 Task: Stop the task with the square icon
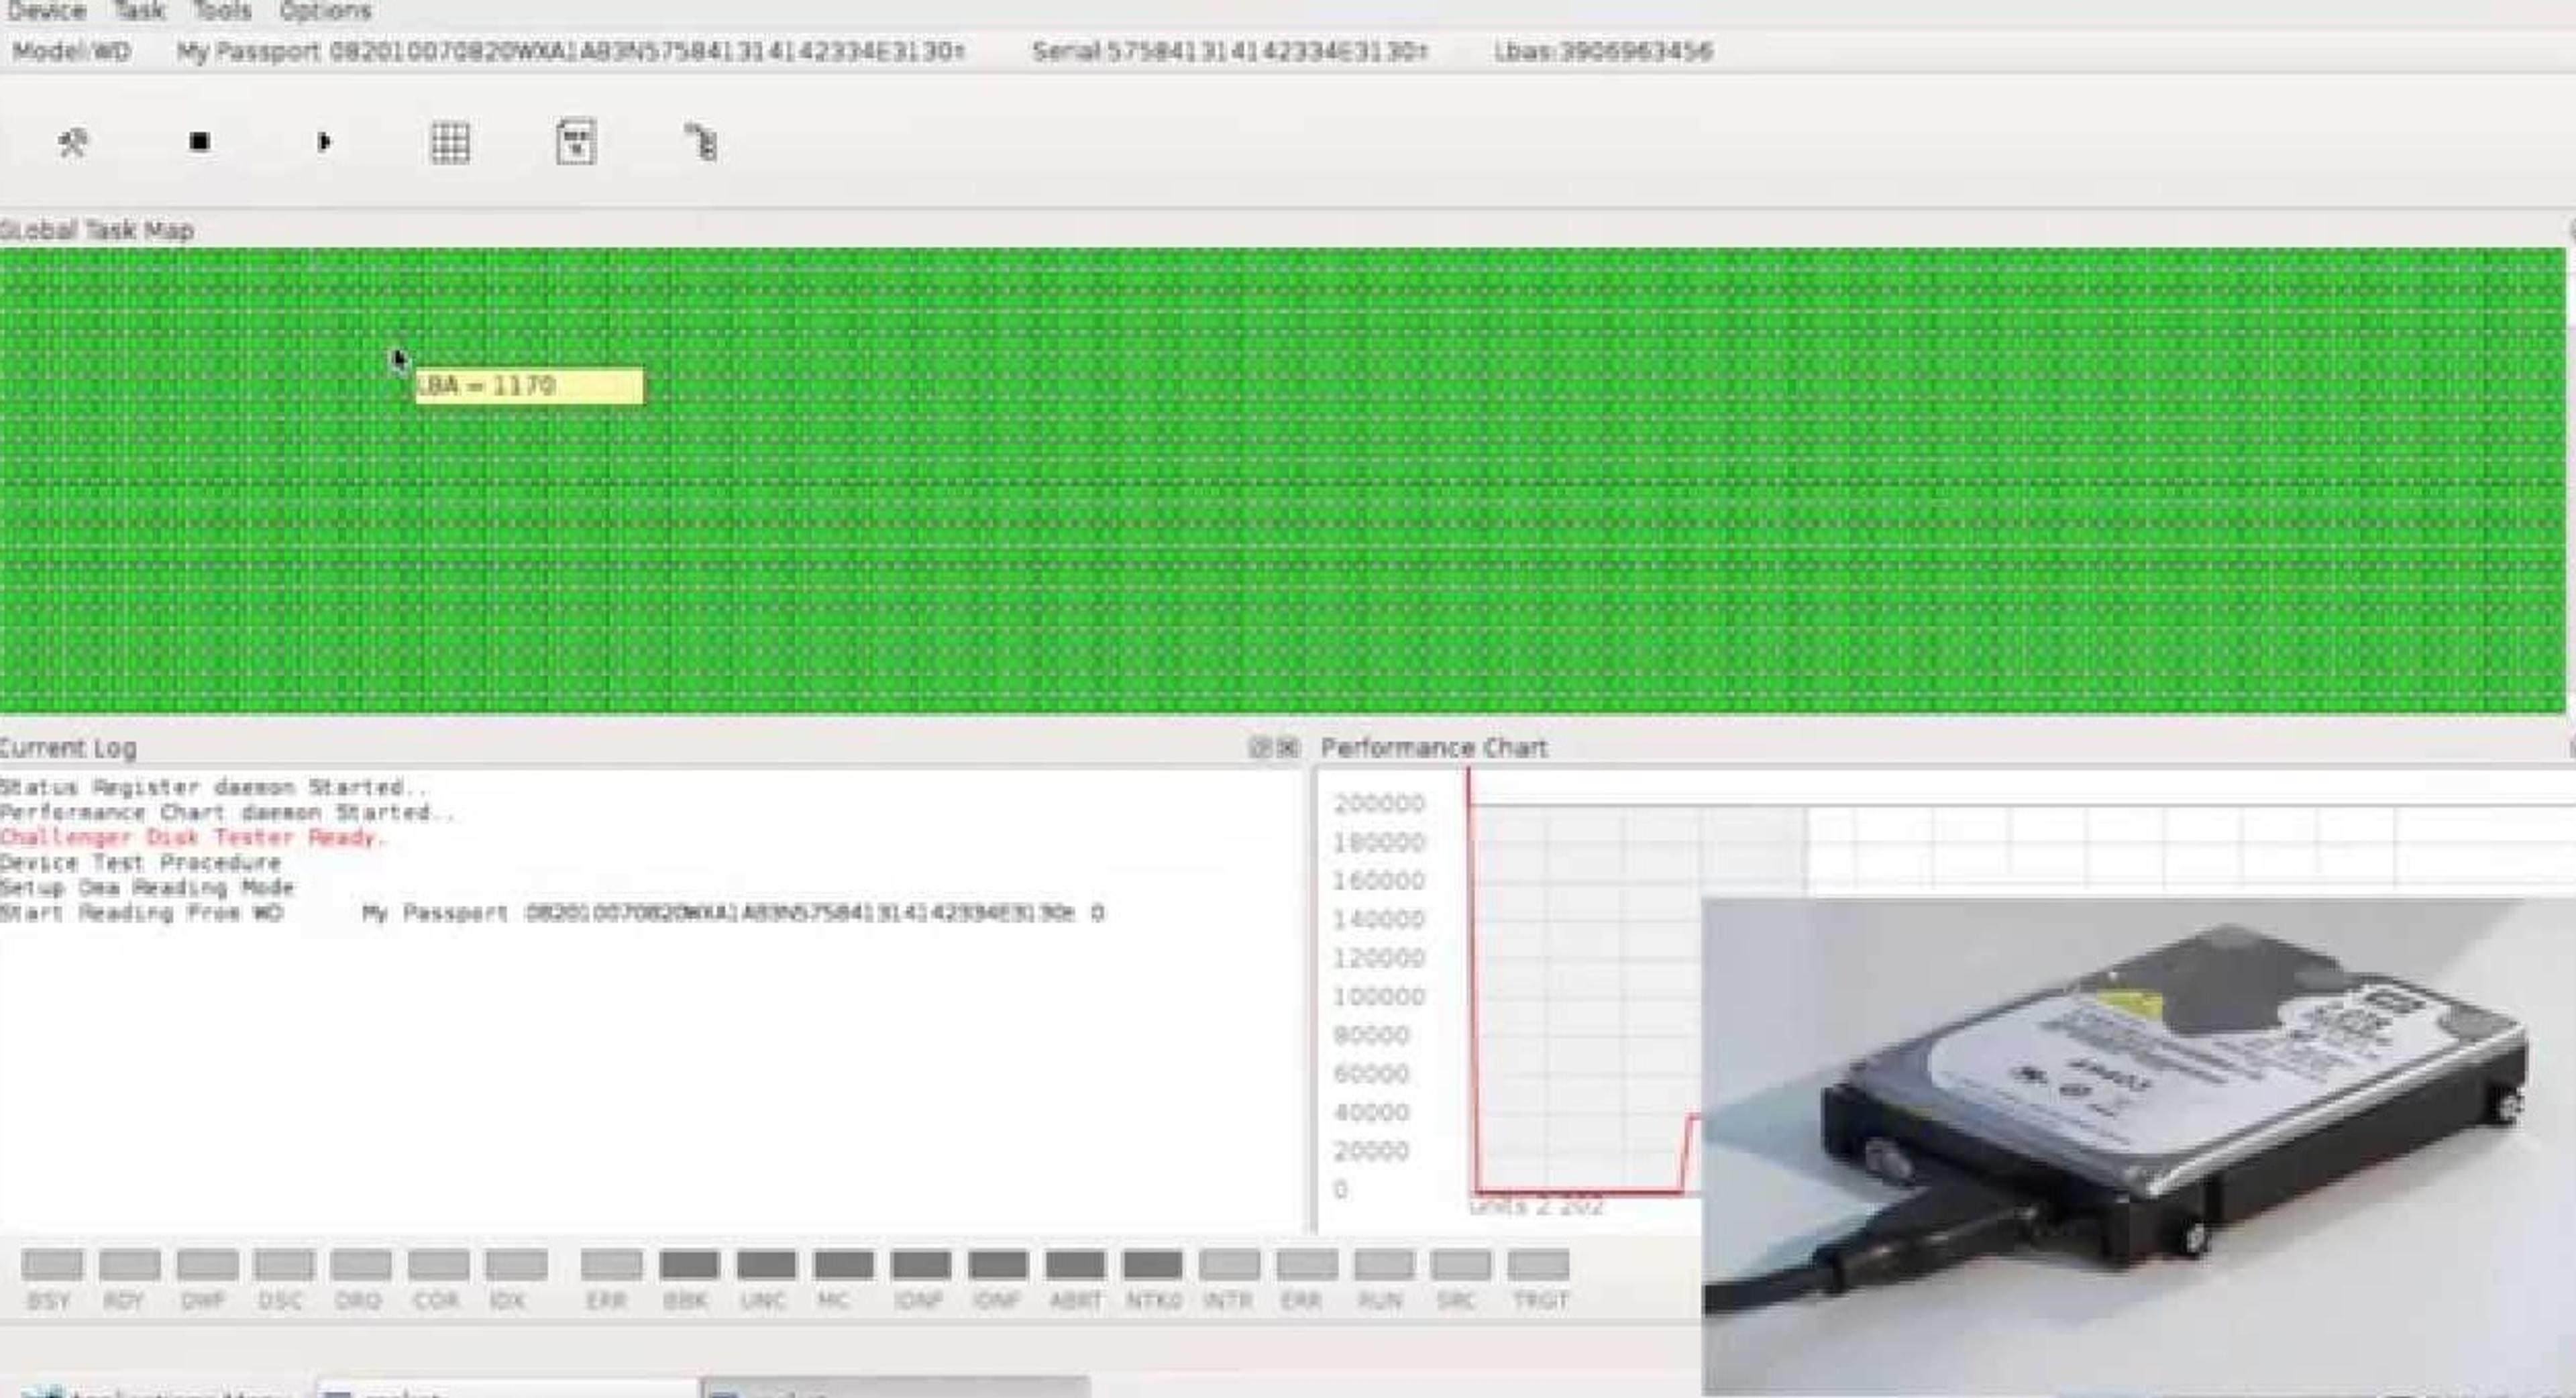(199, 142)
